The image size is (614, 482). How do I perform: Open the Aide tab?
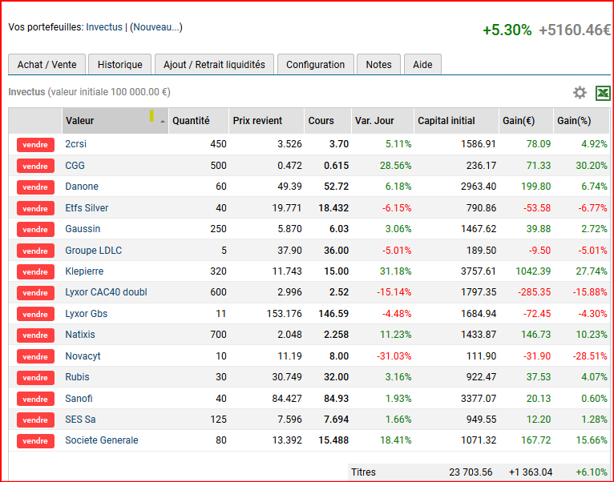[x=422, y=65]
